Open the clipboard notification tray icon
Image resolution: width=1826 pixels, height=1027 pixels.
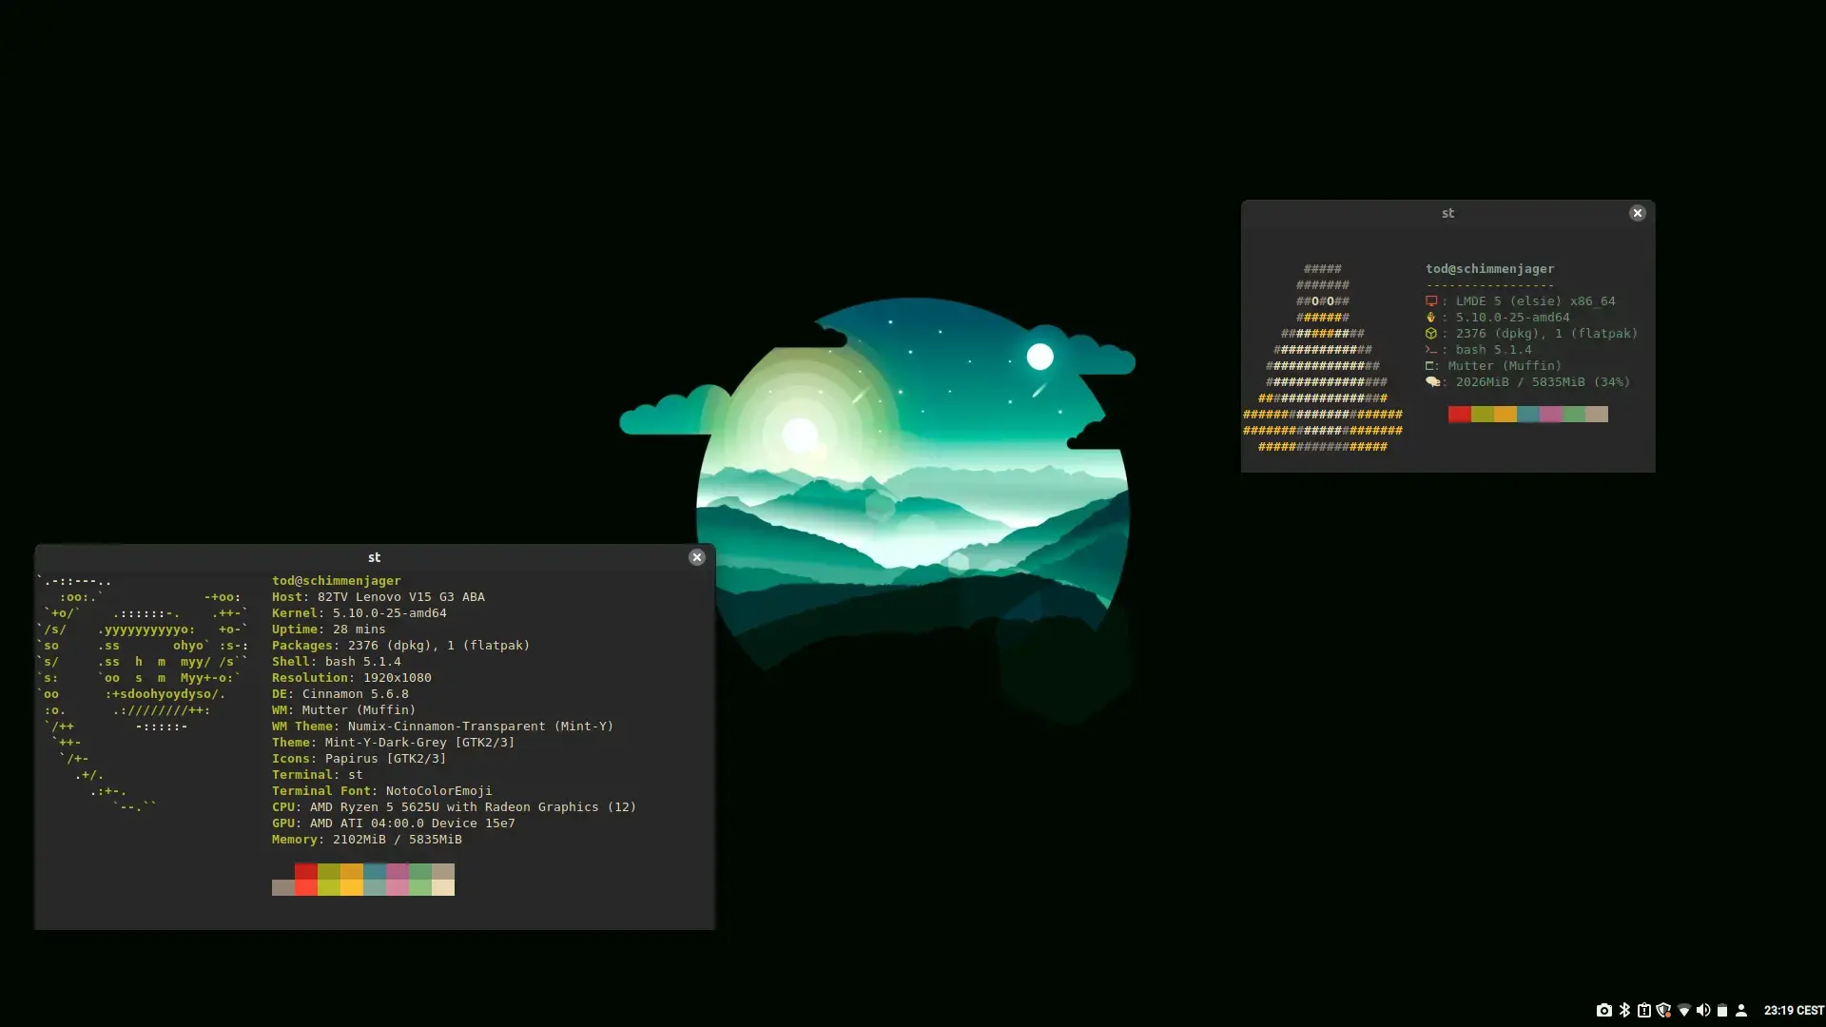[1643, 1010]
